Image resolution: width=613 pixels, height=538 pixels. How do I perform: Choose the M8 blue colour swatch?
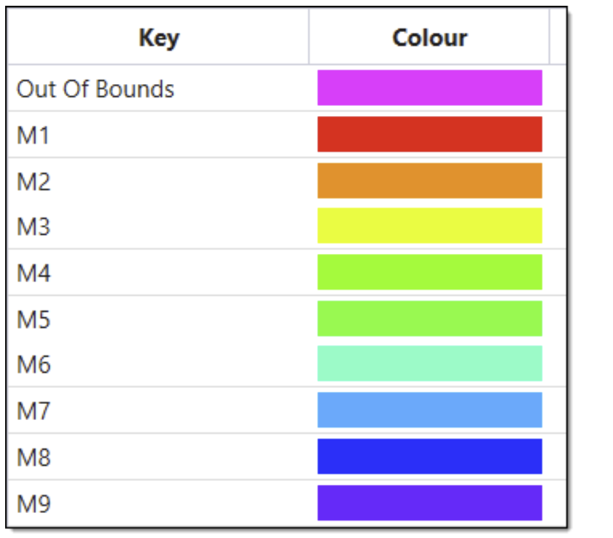430,457
